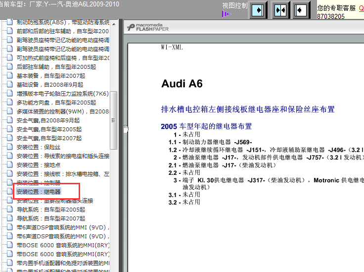Open 安装位置：接线板：排水槽电控箱

[x=63, y=174]
